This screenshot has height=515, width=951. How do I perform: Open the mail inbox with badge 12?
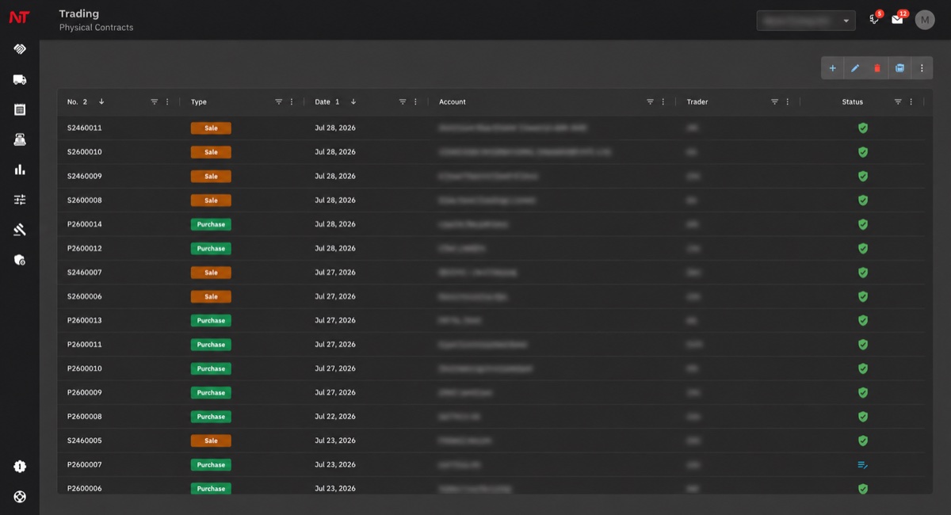pyautogui.click(x=897, y=19)
